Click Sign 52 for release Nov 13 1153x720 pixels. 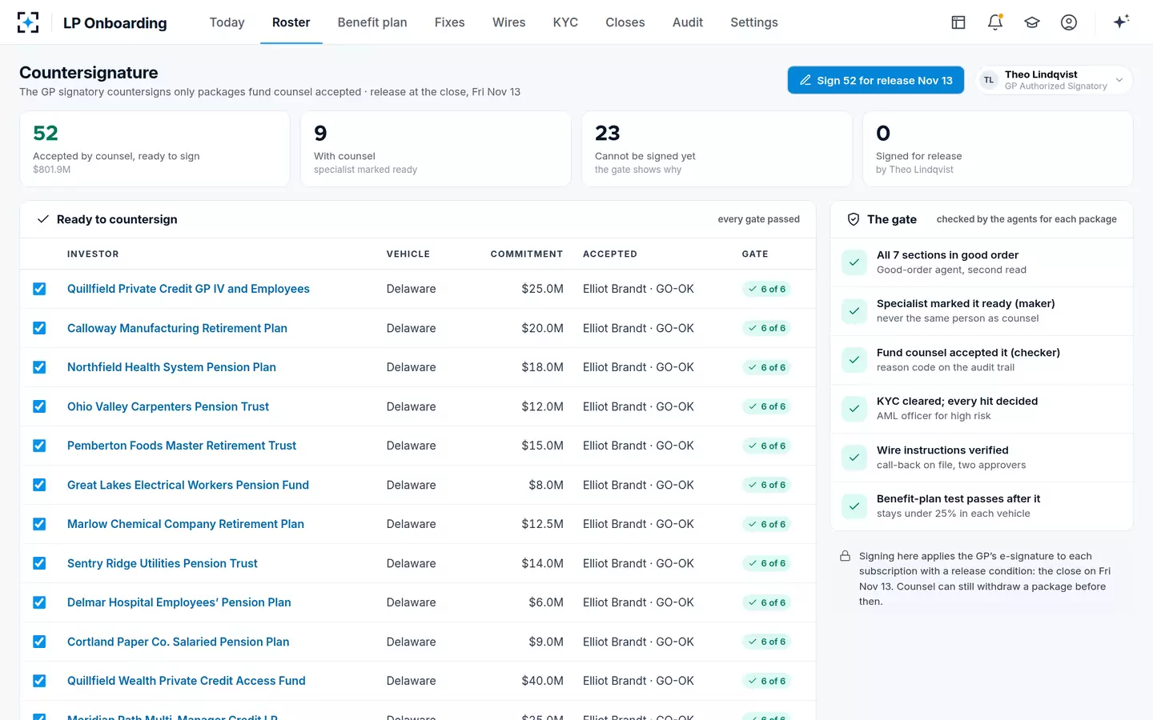(876, 80)
